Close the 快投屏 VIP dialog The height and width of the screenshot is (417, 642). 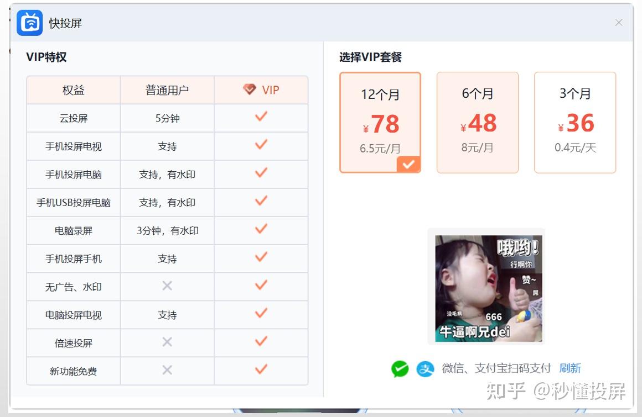pyautogui.click(x=619, y=23)
